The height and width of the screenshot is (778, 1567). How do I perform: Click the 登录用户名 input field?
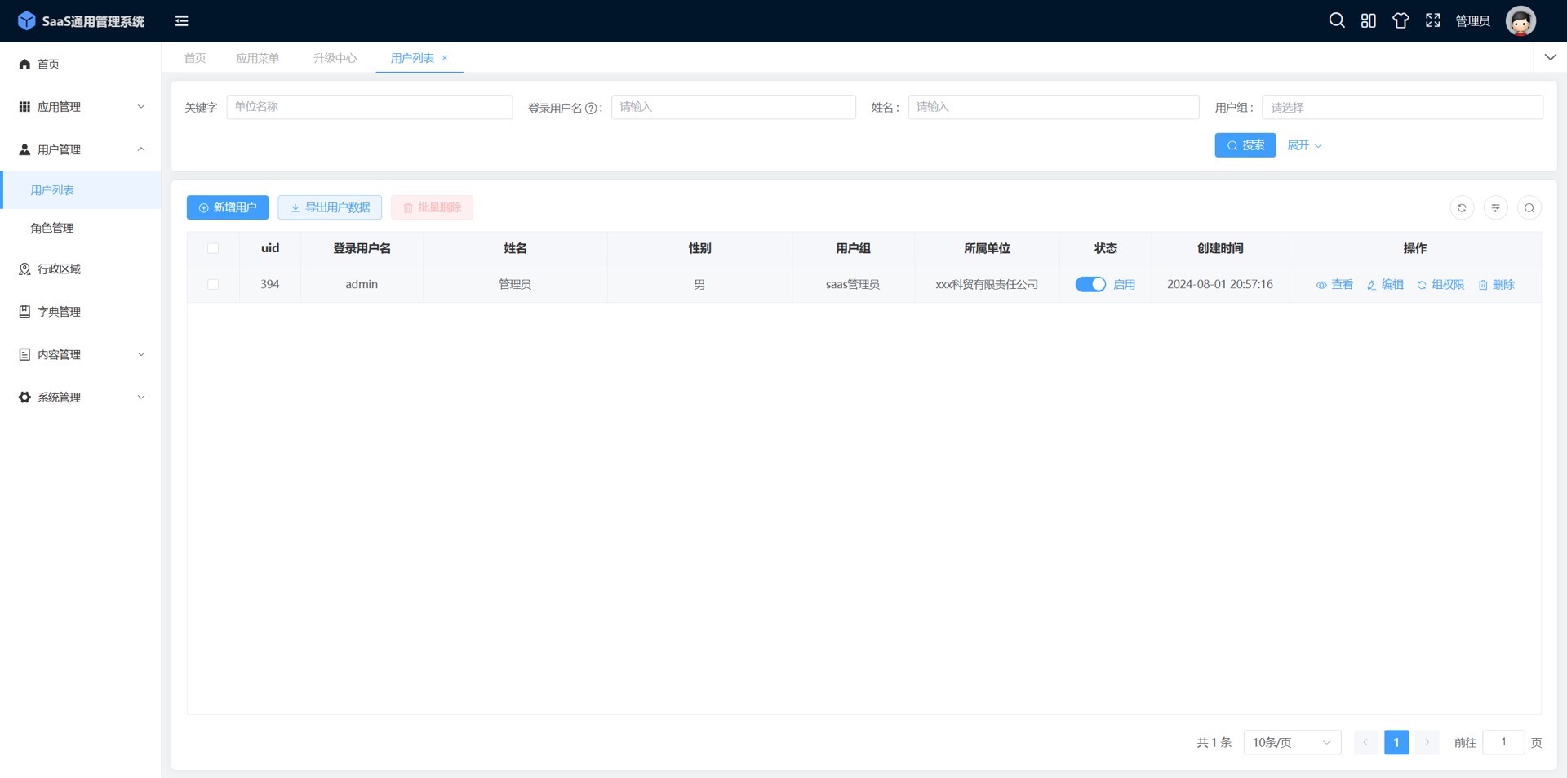point(733,107)
